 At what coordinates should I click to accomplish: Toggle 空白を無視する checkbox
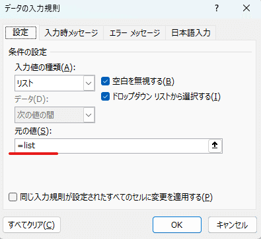pyautogui.click(x=105, y=81)
